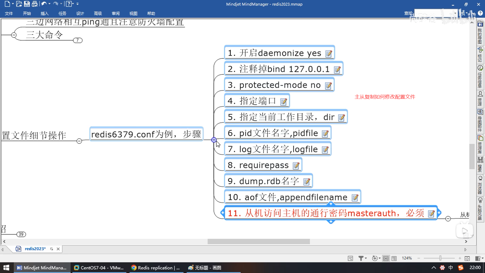Collapse the masterauth topic's right-side subtopic
This screenshot has width=485, height=273.
448,219
